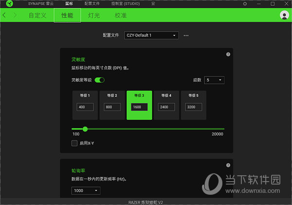Minimize the Synapse window
This screenshot has height=205, width=292.
[x=259, y=4]
